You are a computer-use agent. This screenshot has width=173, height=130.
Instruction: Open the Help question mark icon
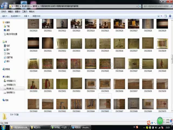pyautogui.click(x=170, y=16)
